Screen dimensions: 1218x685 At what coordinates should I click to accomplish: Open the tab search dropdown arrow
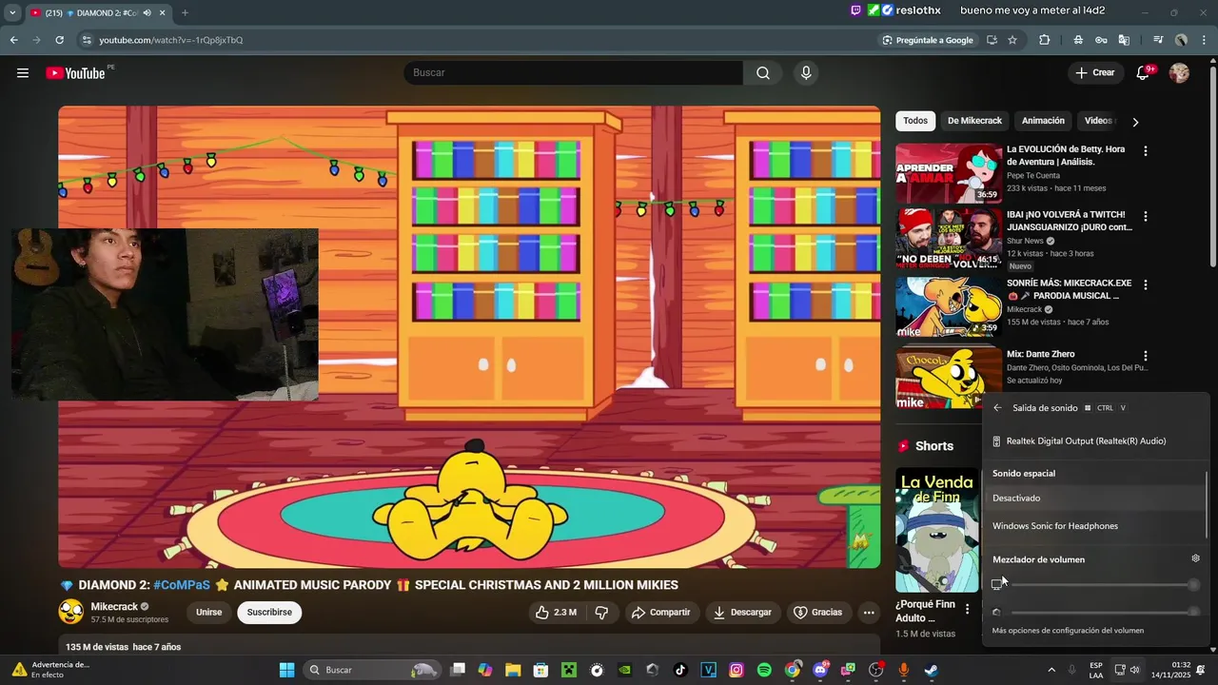pyautogui.click(x=12, y=12)
